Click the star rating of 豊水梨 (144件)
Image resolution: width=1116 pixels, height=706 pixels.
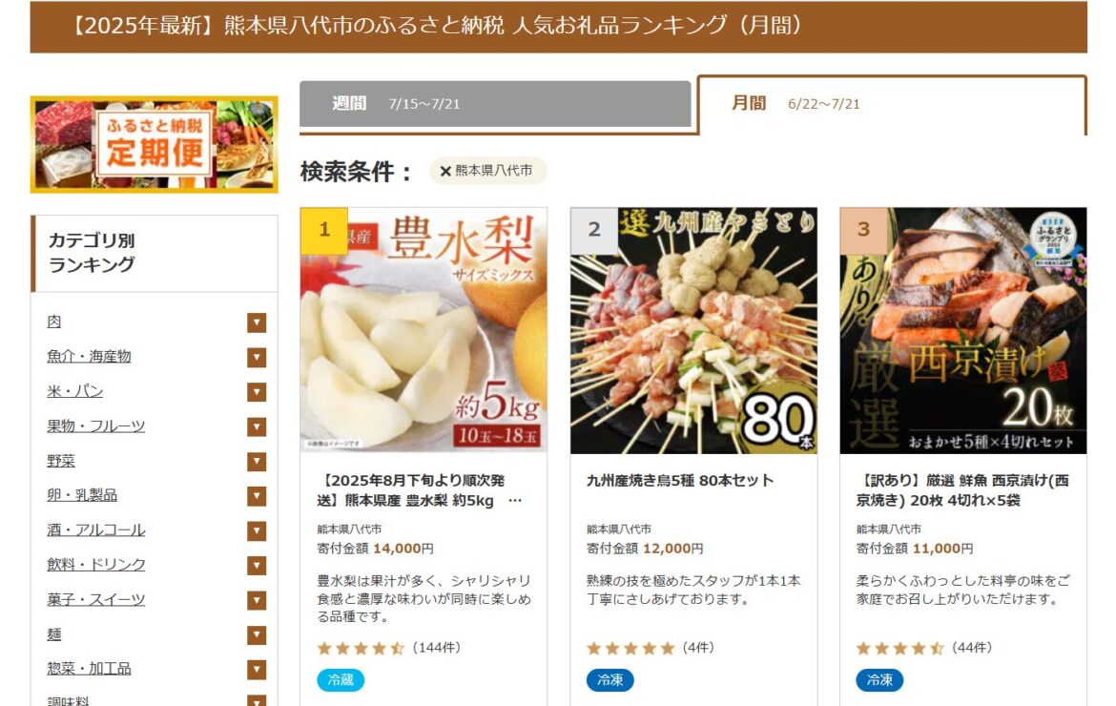click(x=361, y=649)
